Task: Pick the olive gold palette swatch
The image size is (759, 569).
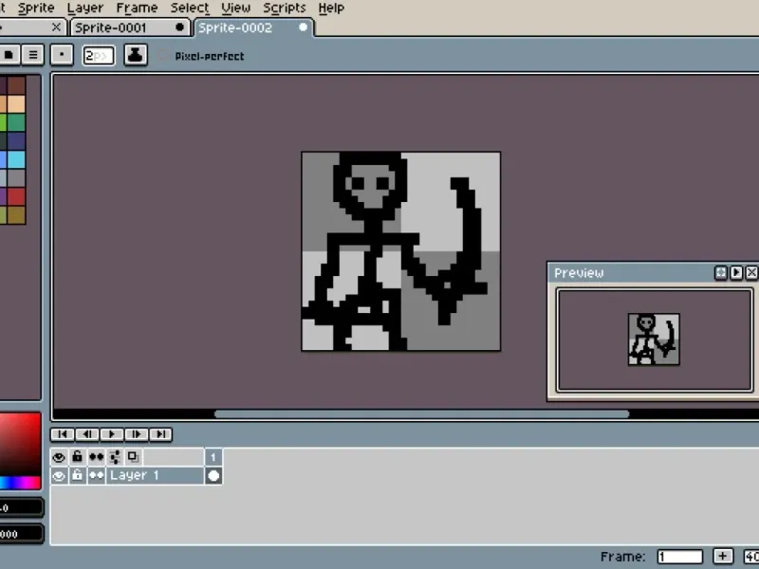Action: [x=16, y=215]
